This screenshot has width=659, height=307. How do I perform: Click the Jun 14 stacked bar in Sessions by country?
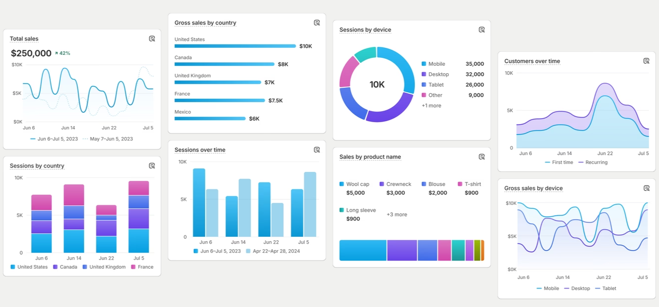point(74,218)
